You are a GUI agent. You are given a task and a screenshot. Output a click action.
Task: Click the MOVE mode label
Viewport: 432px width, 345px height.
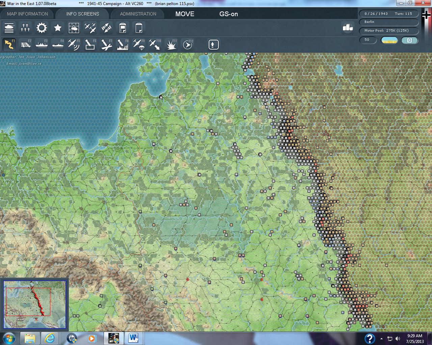[x=185, y=14]
